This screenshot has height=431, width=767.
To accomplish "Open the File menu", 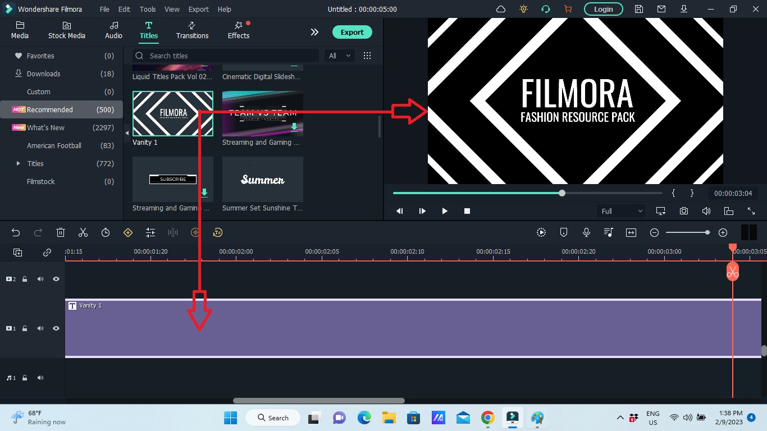I will (x=104, y=9).
